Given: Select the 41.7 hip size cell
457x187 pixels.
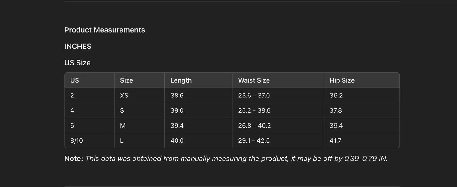Looking at the screenshot, I should (336, 141).
